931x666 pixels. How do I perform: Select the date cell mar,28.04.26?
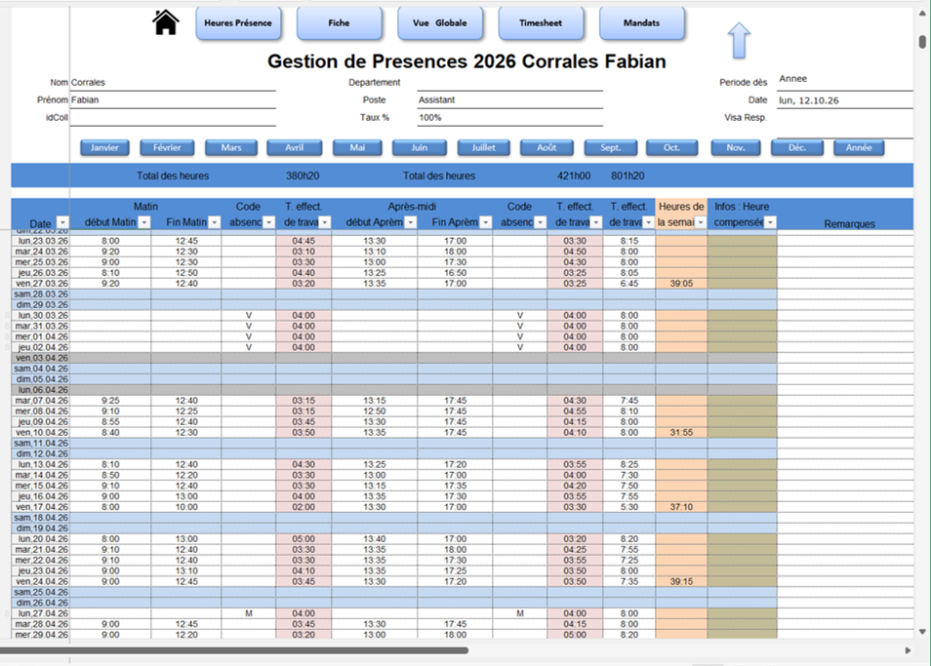click(40, 624)
